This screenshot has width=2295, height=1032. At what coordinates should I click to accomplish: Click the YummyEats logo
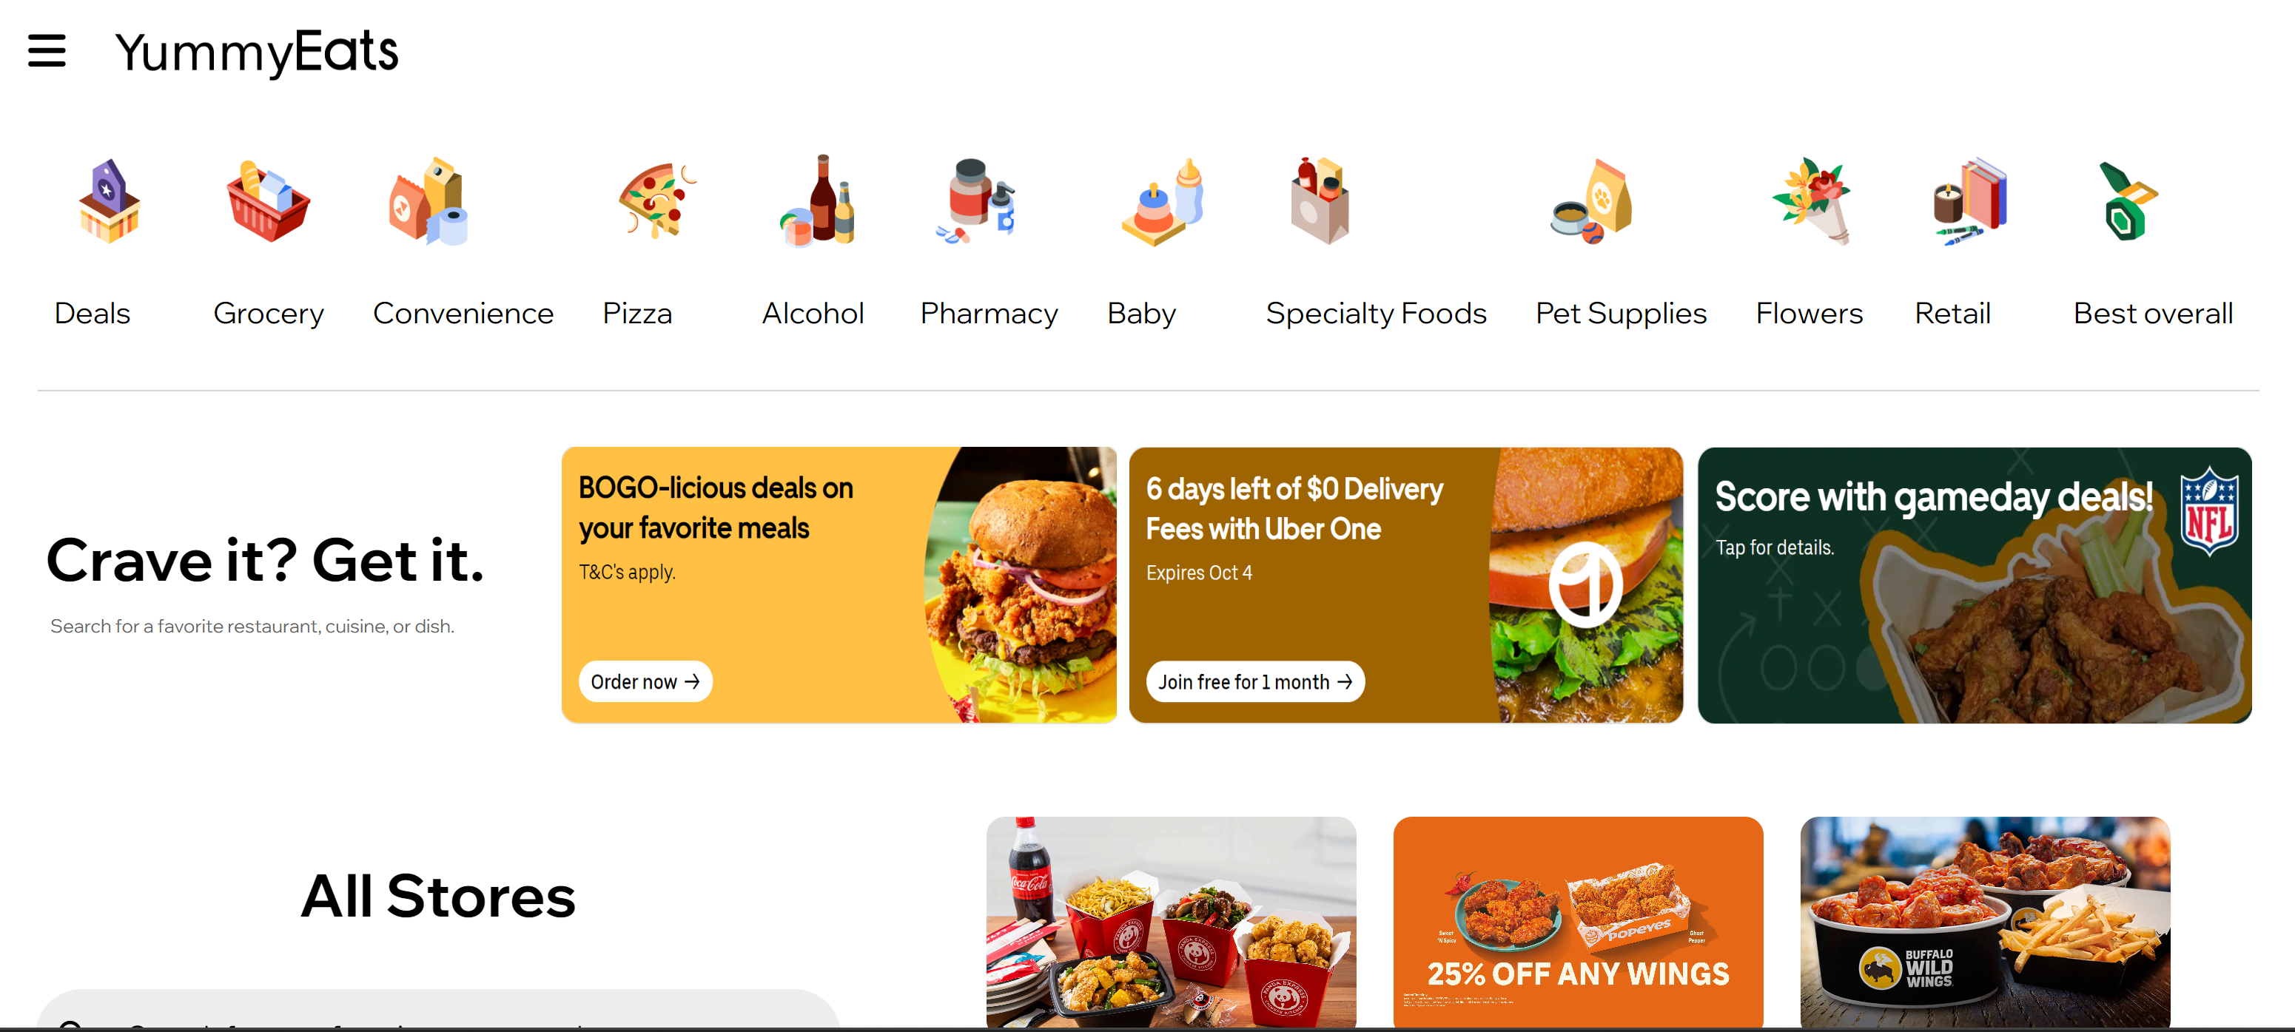click(257, 52)
